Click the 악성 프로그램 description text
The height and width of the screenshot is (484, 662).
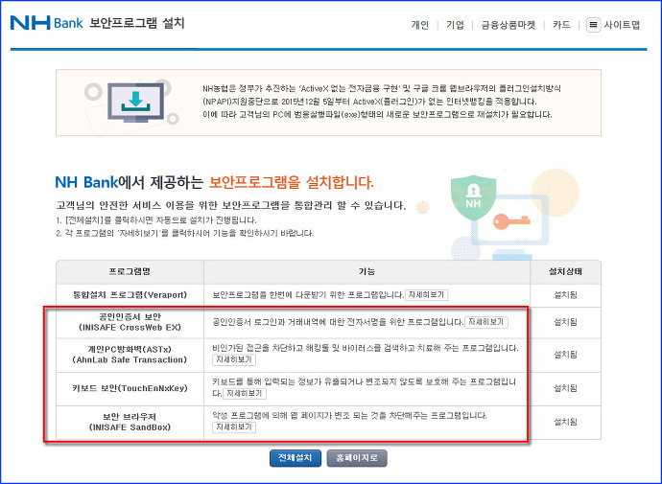pos(349,416)
